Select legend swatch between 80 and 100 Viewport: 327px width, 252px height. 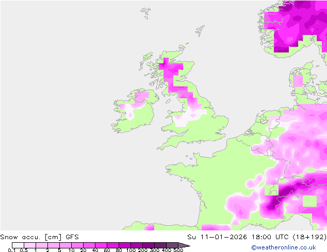tap(125, 245)
